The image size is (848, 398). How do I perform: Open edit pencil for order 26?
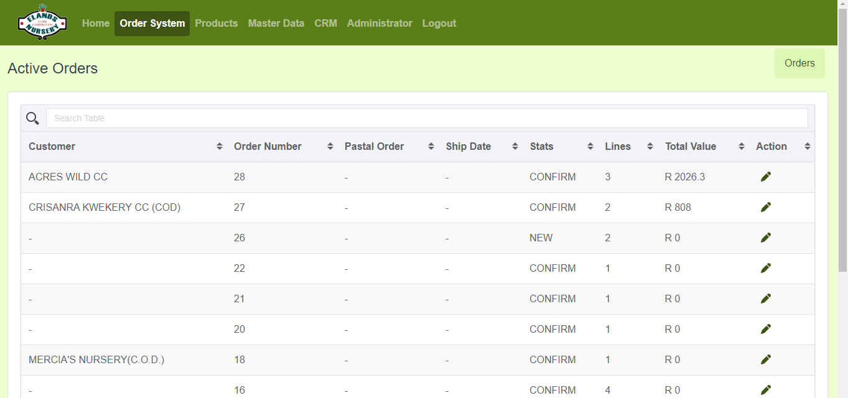pos(766,238)
